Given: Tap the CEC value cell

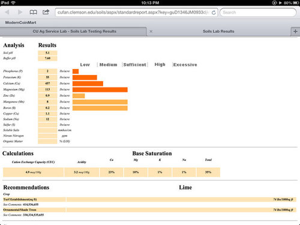Looking at the screenshot, I should (x=33, y=172).
